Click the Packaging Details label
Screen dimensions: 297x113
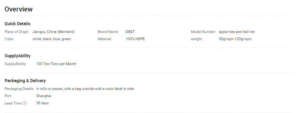[19, 89]
